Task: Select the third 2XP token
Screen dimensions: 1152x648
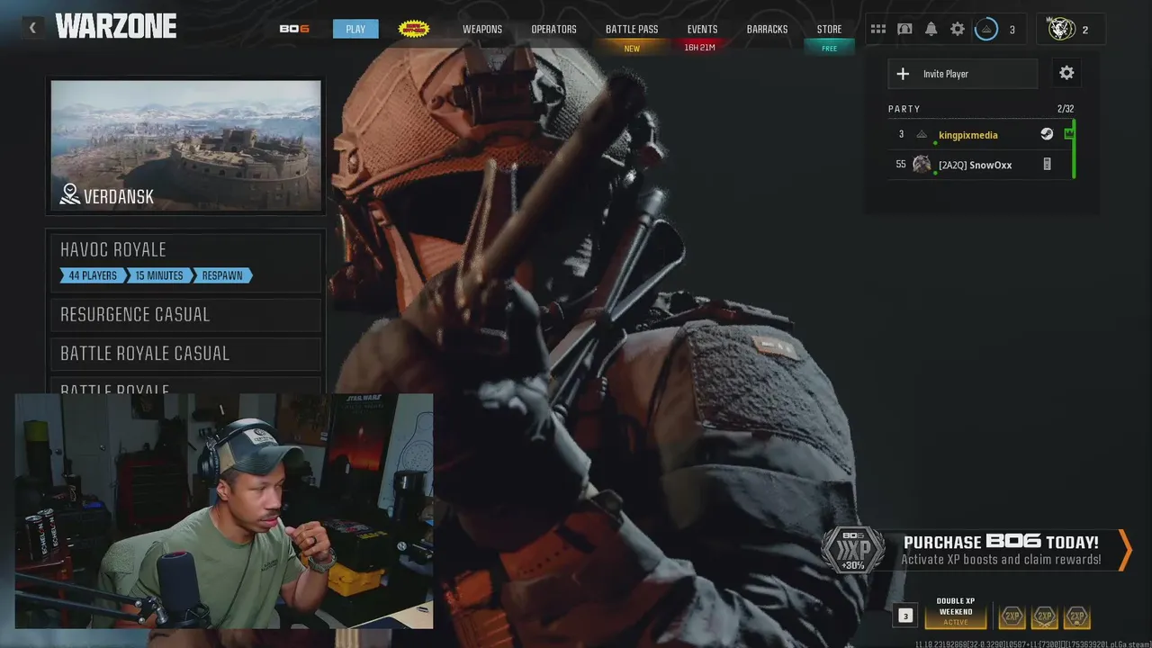Action: tap(1076, 616)
